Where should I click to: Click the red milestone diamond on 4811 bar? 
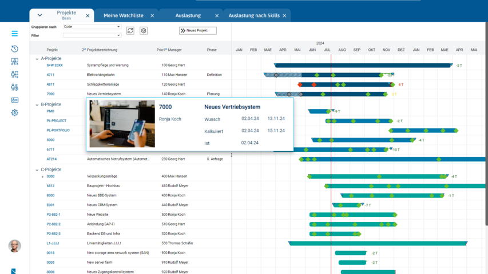(314, 84)
